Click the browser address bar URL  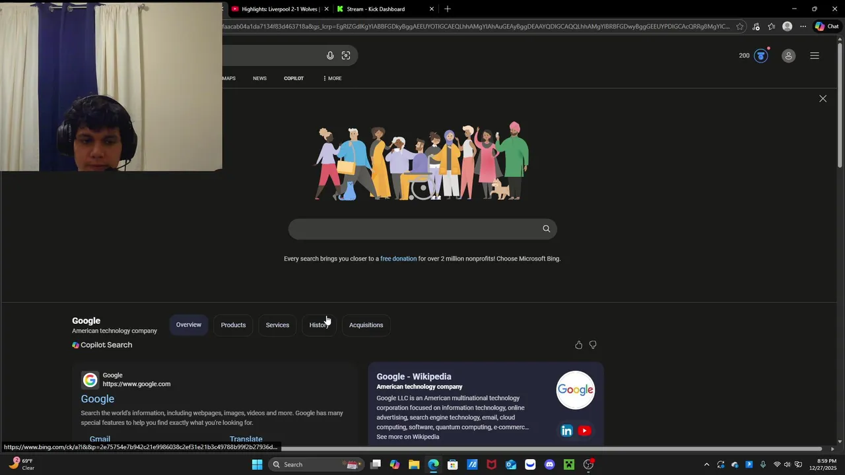(x=475, y=26)
